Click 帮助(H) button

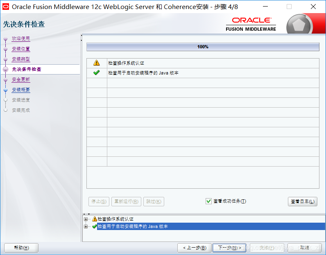point(21,248)
